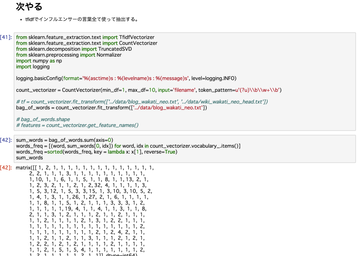Click the comment '# features = count_vectorizer.get_feature_names()'
Image resolution: width=360 pixels, height=256 pixels.
tap(77, 125)
